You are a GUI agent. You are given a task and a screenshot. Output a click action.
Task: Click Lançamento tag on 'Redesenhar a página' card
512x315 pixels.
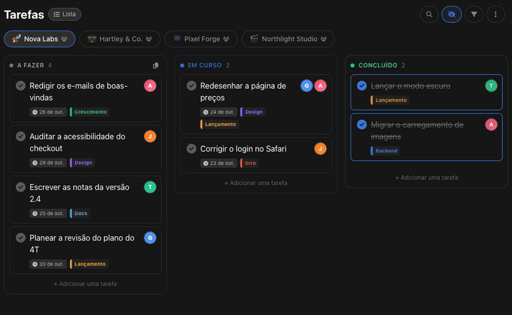pyautogui.click(x=220, y=124)
